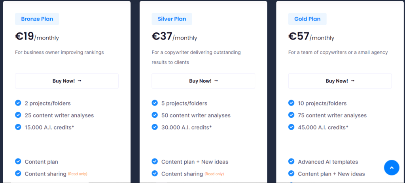Click checkmark icon beside 2 projects/folders
The image size is (405, 183).
click(18, 103)
